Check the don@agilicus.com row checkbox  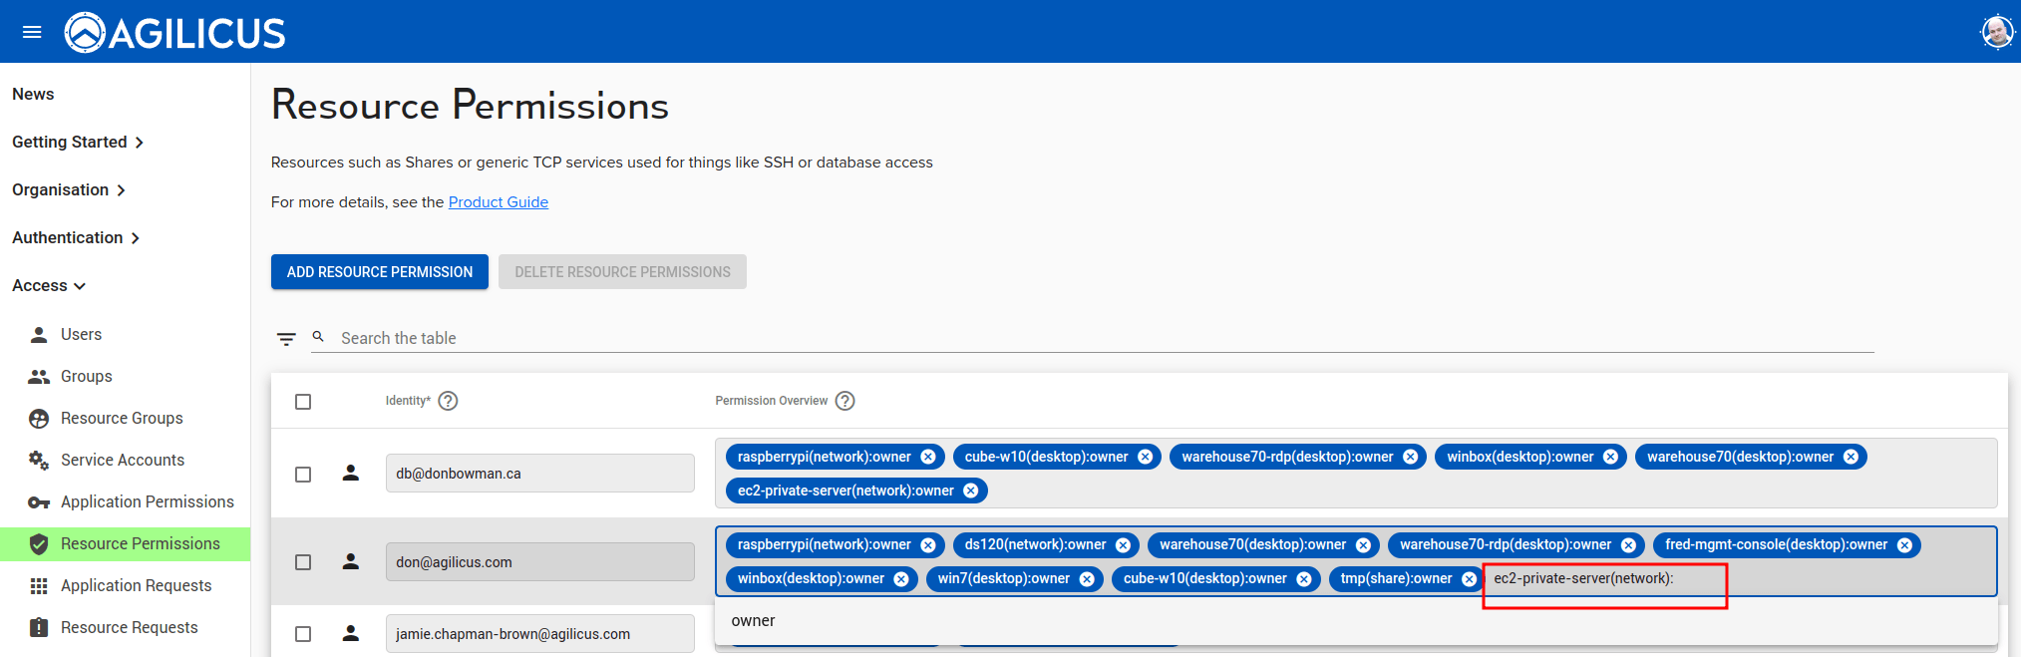303,562
